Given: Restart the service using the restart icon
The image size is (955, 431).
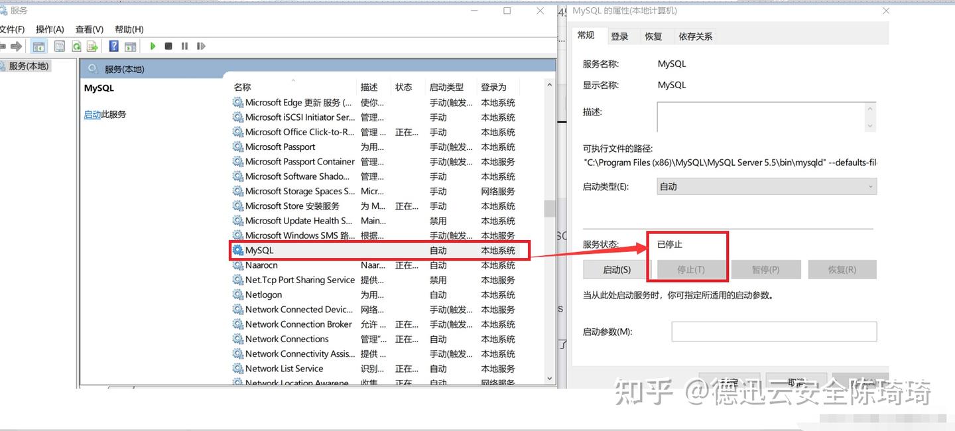Looking at the screenshot, I should coord(200,46).
